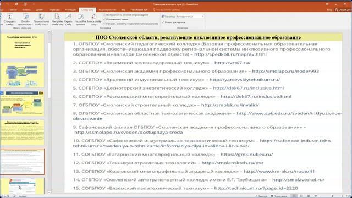Open link https://gmk.nubex.ru/
Image resolution: width=352 pixels, height=198 pixels.
click(246, 154)
